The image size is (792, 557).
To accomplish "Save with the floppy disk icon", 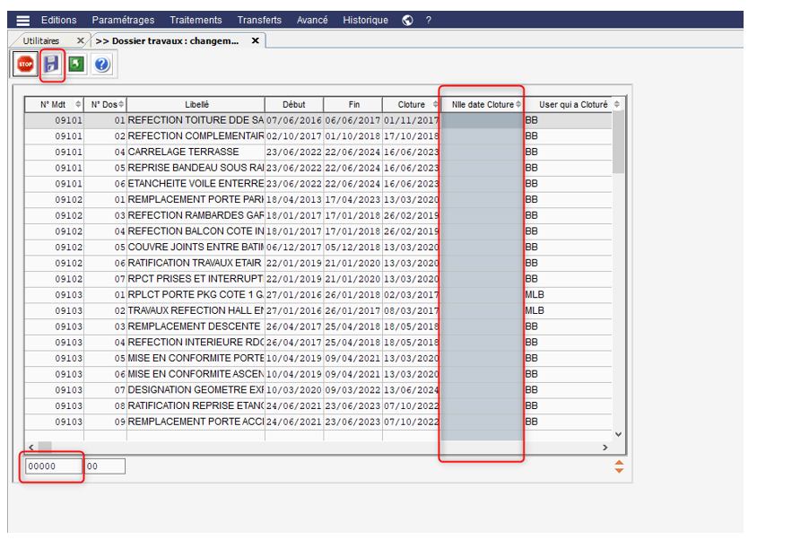I will pyautogui.click(x=51, y=64).
